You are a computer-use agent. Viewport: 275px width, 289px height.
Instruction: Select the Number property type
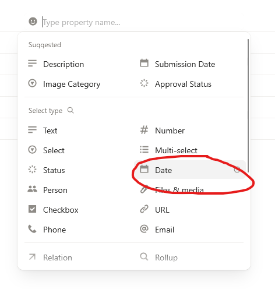(x=190, y=131)
